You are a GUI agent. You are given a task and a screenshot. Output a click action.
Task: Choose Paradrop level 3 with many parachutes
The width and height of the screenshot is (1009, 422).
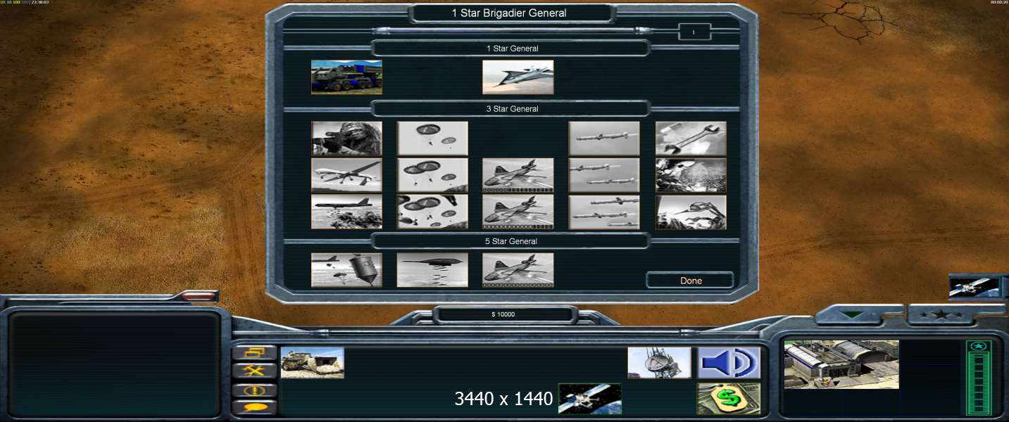(x=432, y=212)
